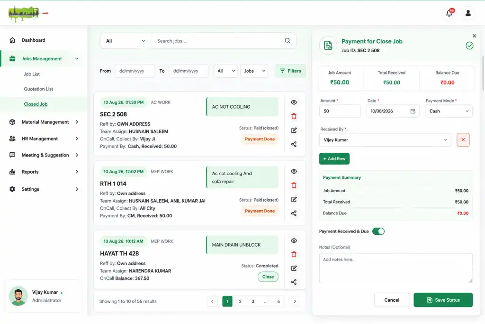Screen dimensions: 485x324
Task: Go to next results page arrow
Action: tap(295, 301)
